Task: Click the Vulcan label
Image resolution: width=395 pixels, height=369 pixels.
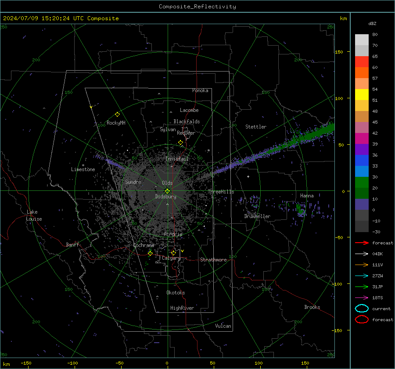Action: 223,326
